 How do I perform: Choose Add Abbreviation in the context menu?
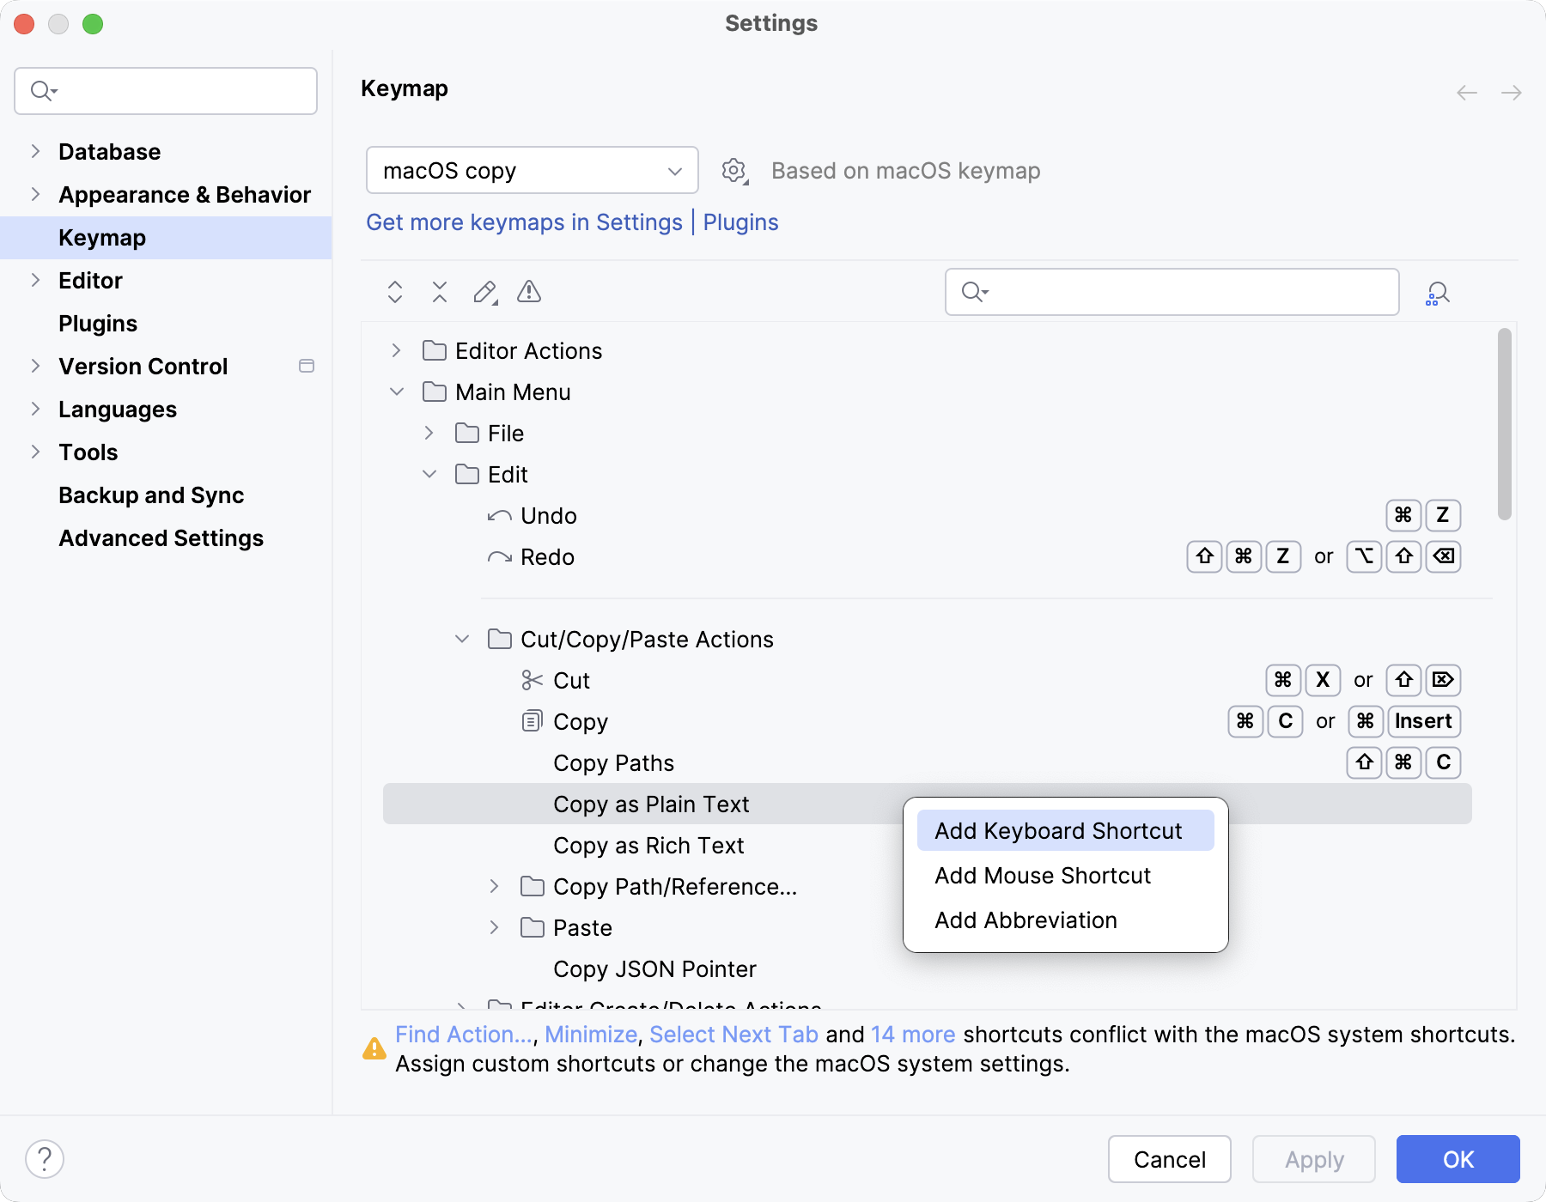coord(1025,920)
